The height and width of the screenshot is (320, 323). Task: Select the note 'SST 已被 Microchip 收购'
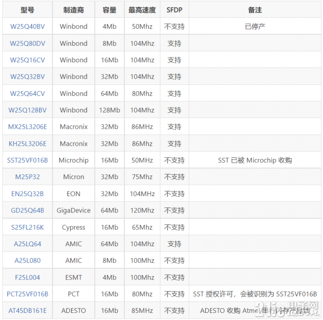(255, 160)
